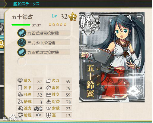Click the 火力 firepower cannon icon
The image size is (153, 123).
click(49, 81)
